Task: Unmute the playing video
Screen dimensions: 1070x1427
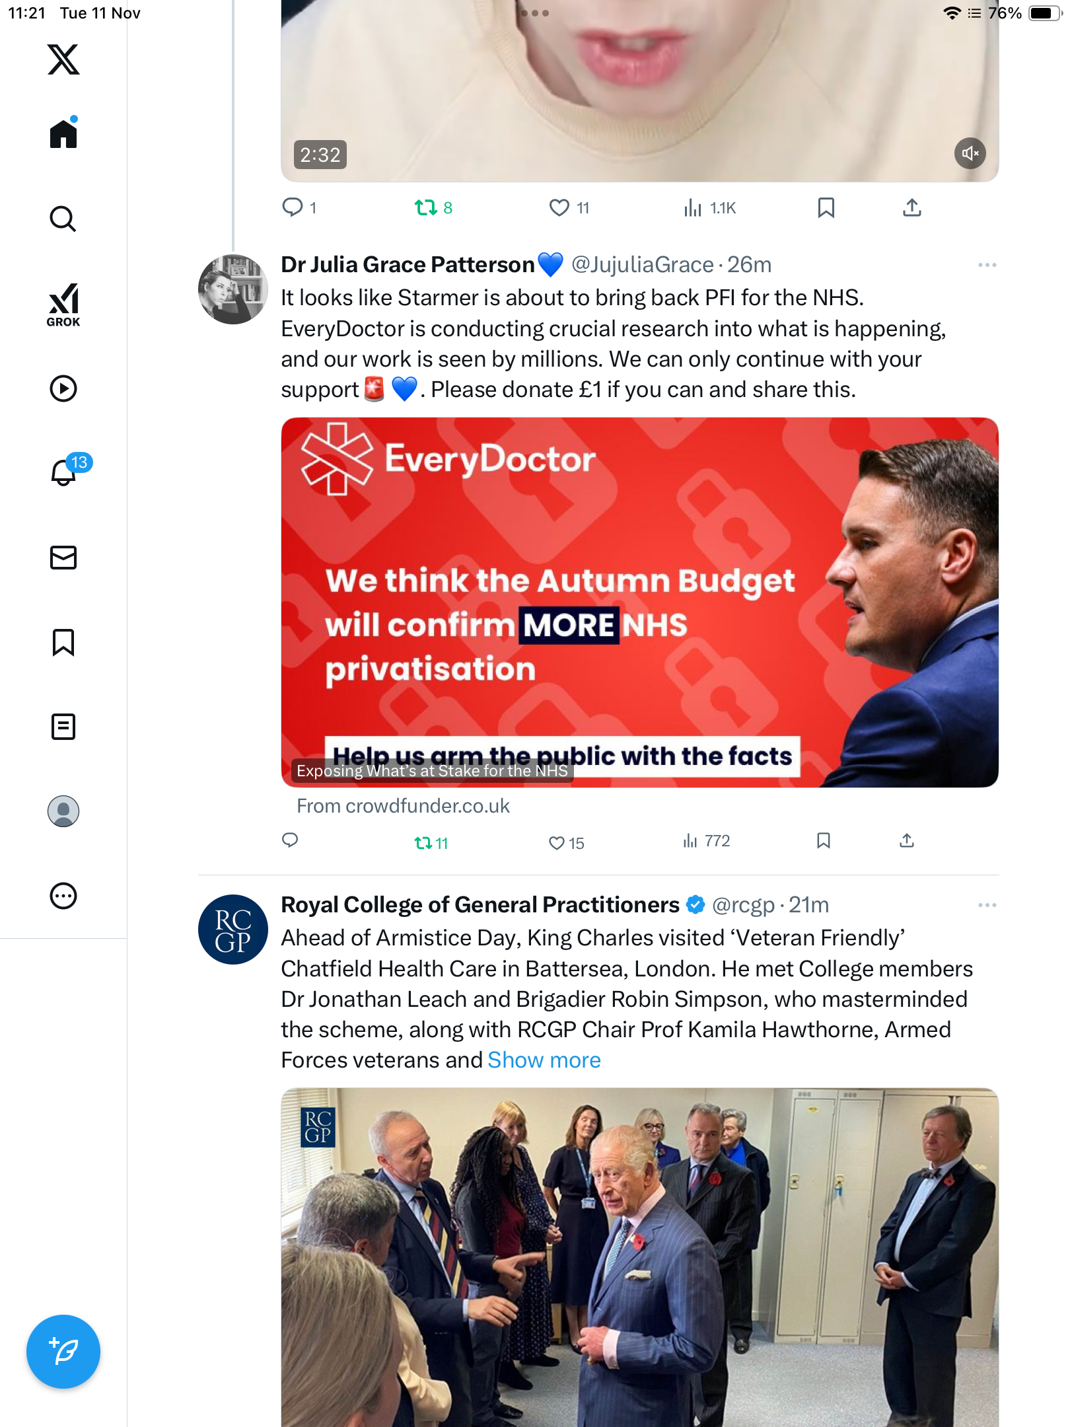Action: point(970,154)
